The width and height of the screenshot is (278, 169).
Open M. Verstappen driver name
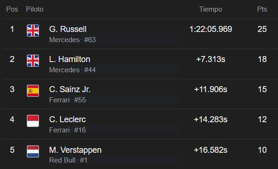click(x=76, y=150)
